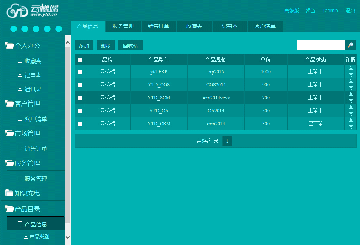Image resolution: width=360 pixels, height=245 pixels.
Task: Open the 服务管理 folder icon in sidebar
Action: click(x=9, y=163)
